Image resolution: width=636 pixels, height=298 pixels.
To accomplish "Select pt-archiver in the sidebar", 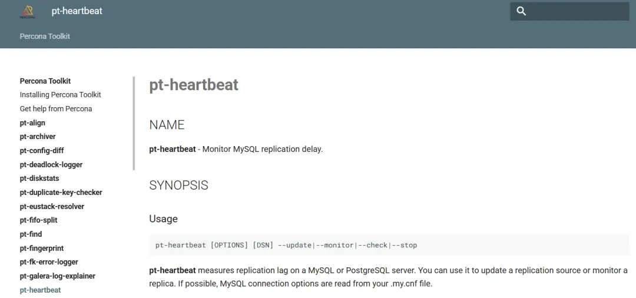I will tap(38, 137).
